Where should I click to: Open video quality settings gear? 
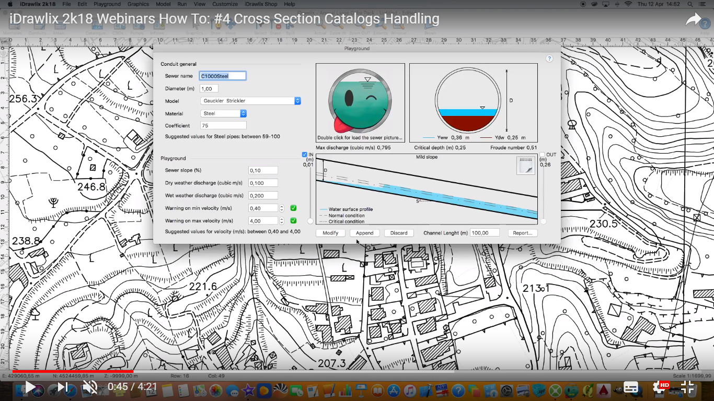coord(659,387)
